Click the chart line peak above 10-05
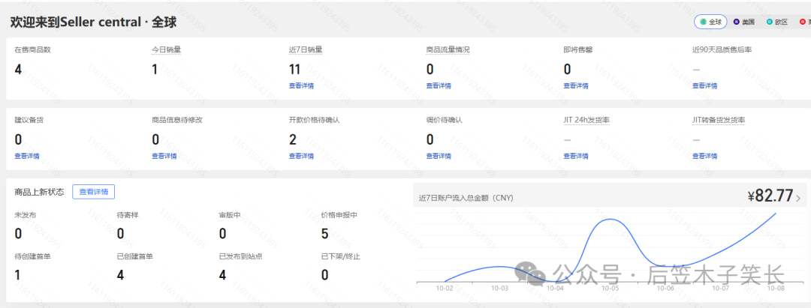This screenshot has width=811, height=308. (x=611, y=220)
